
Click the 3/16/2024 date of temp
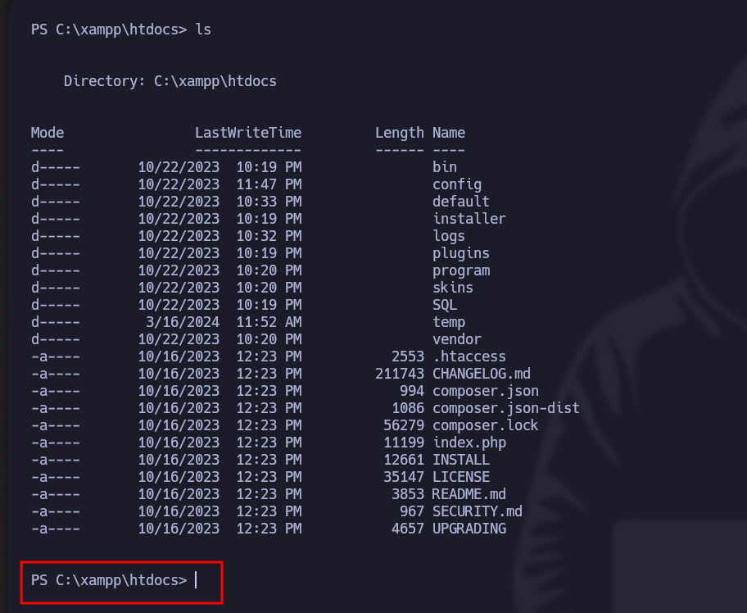click(183, 322)
